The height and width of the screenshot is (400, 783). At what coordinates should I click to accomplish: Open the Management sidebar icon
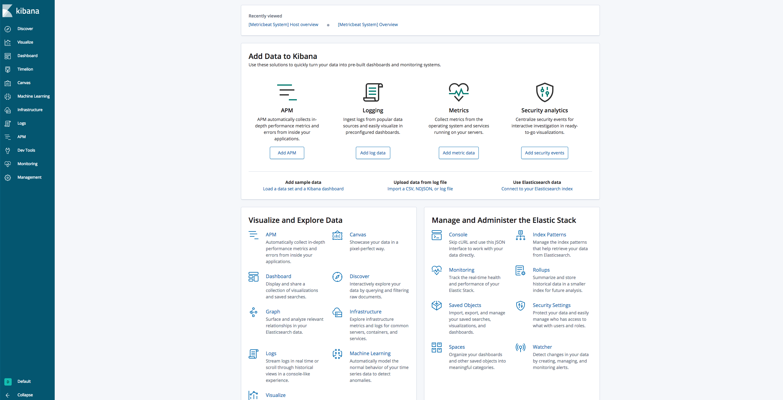click(x=8, y=177)
